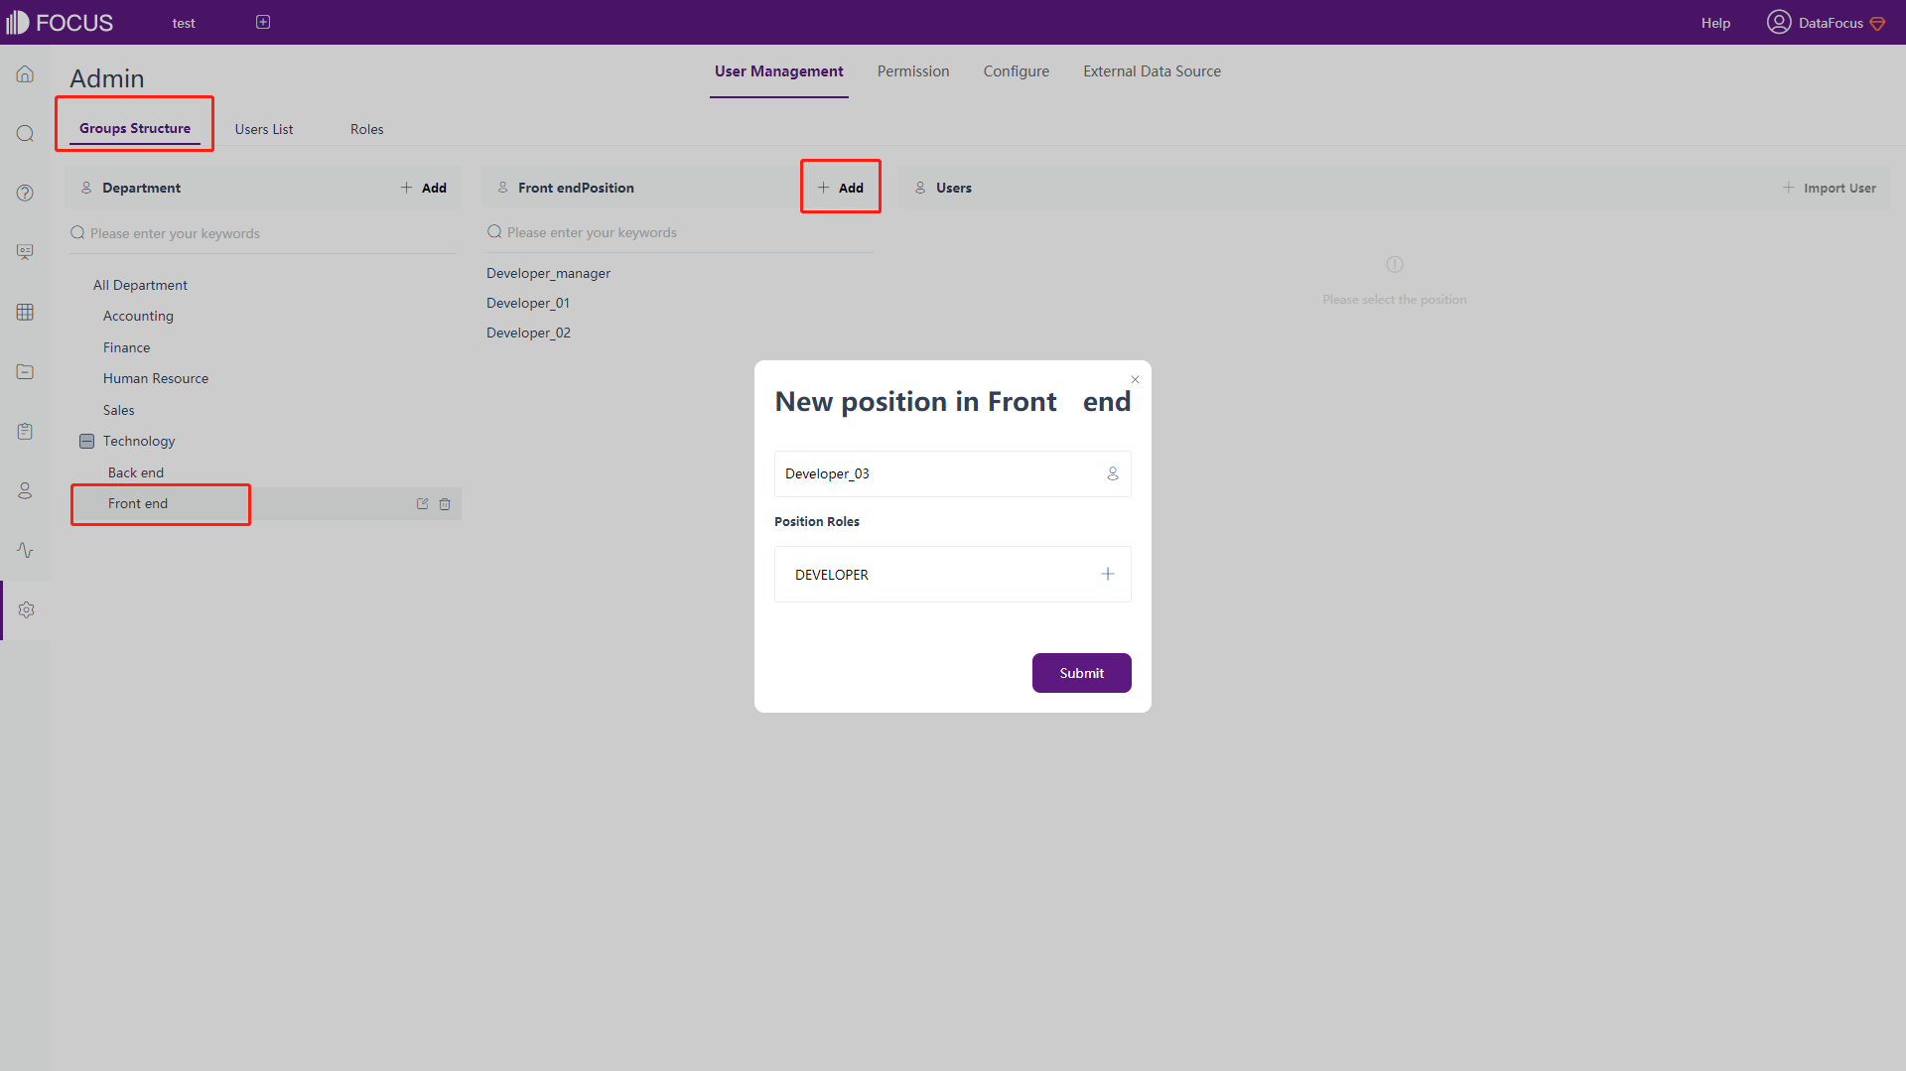Screen dimensions: 1906x1071
Task: Edit the Front end department
Action: (x=422, y=503)
